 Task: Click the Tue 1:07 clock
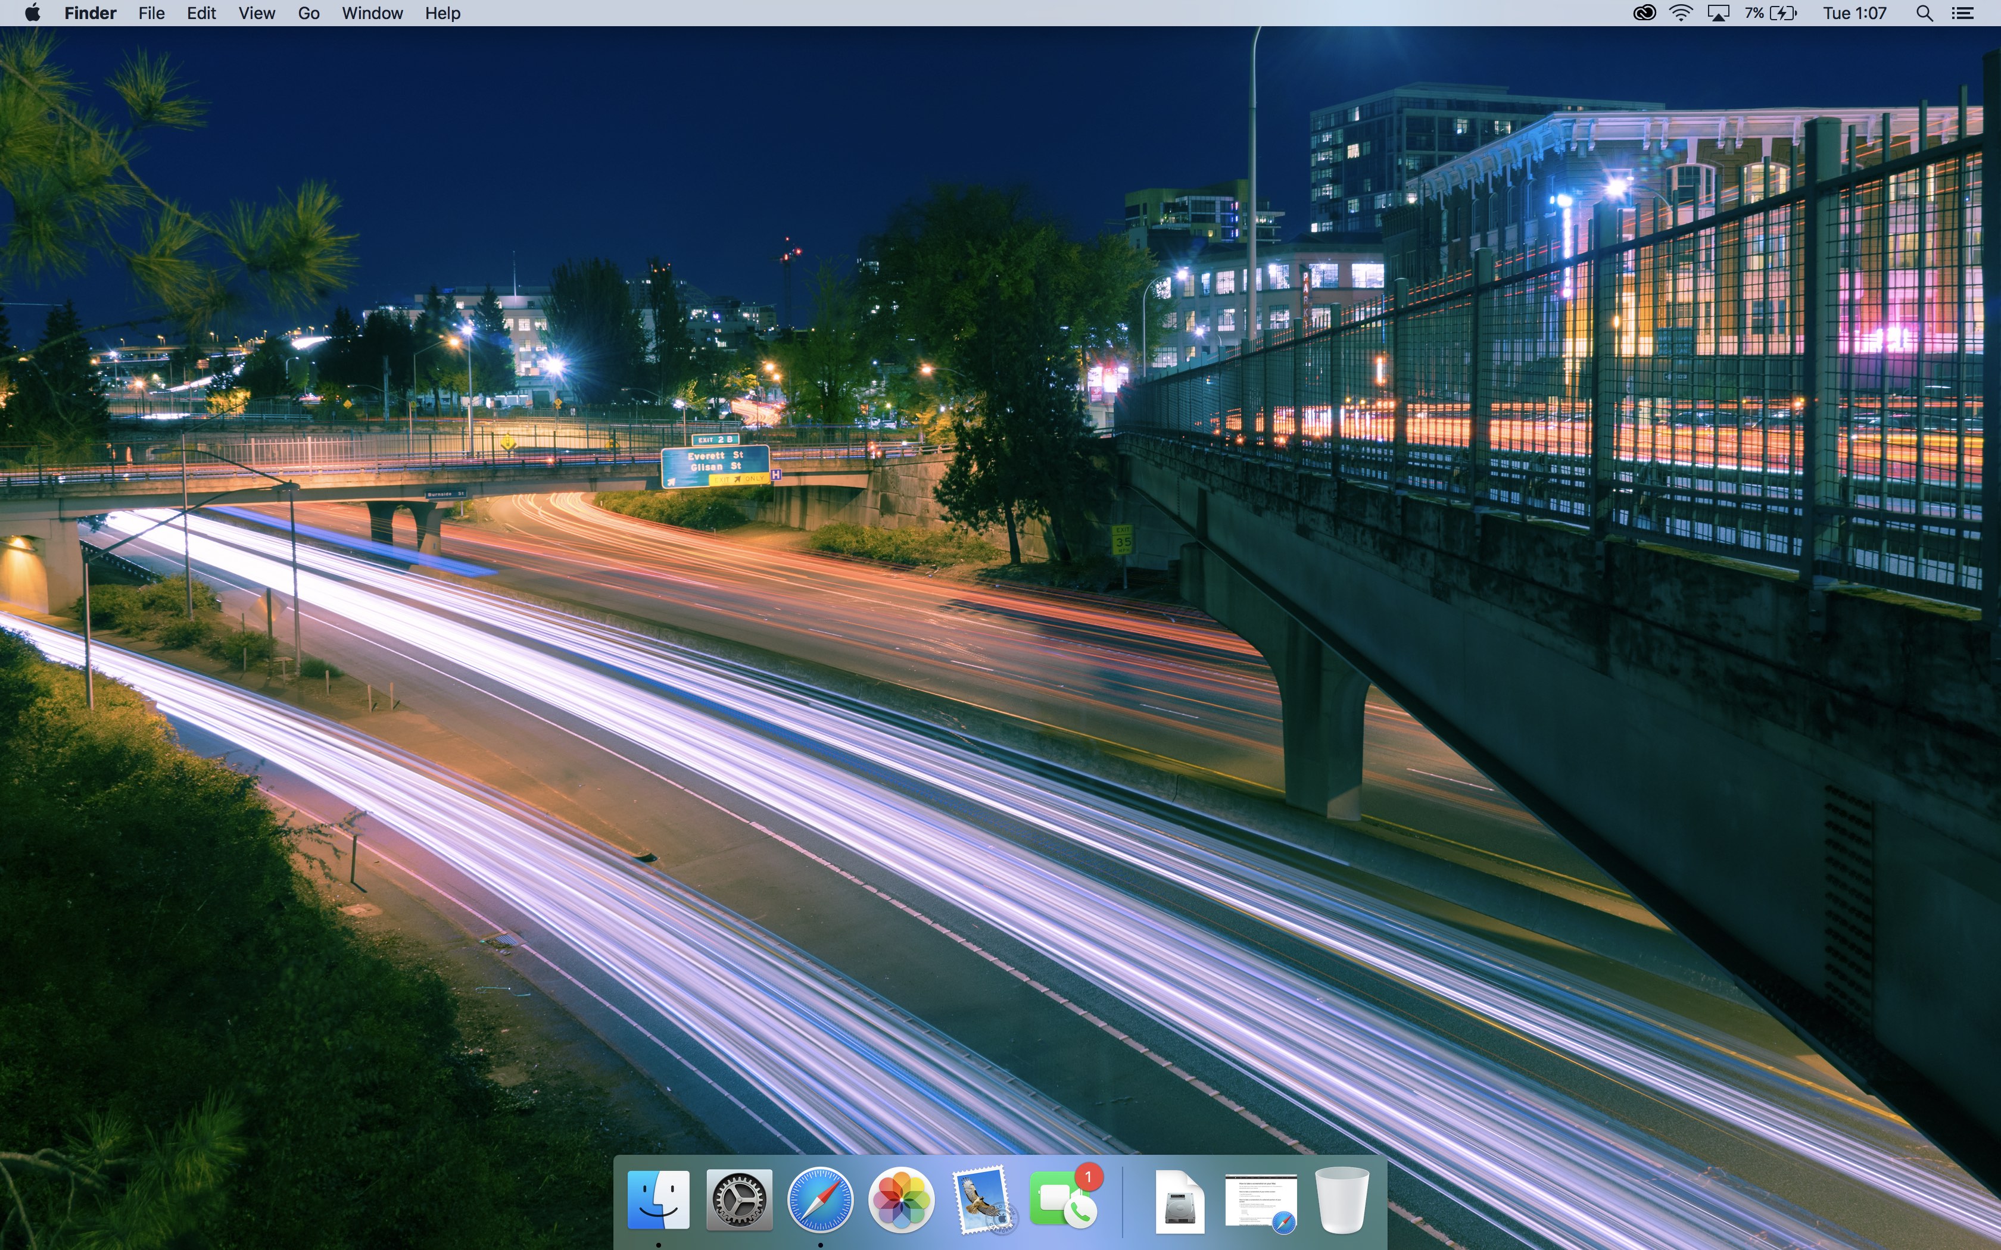pos(1854,13)
